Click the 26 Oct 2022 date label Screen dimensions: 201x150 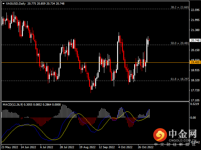pyautogui.click(x=145, y=147)
